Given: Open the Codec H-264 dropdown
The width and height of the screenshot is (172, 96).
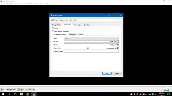Looking at the screenshot, I should point(91,38).
